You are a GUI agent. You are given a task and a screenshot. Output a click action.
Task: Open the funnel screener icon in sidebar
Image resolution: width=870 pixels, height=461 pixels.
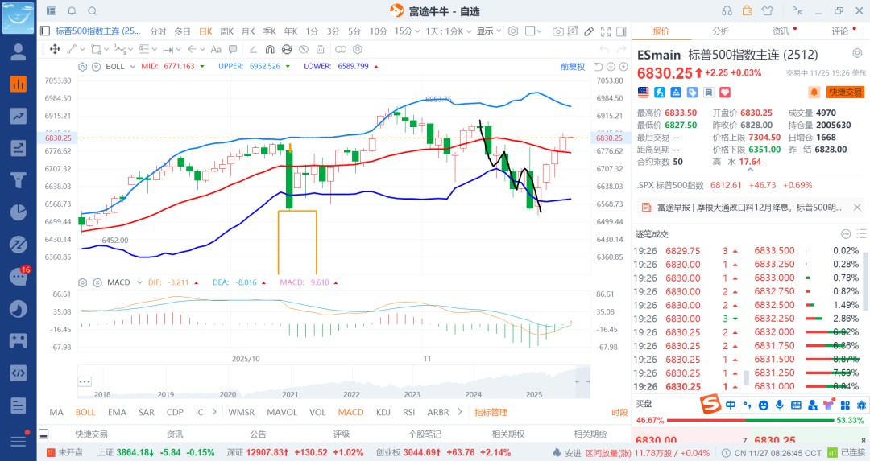coord(18,180)
